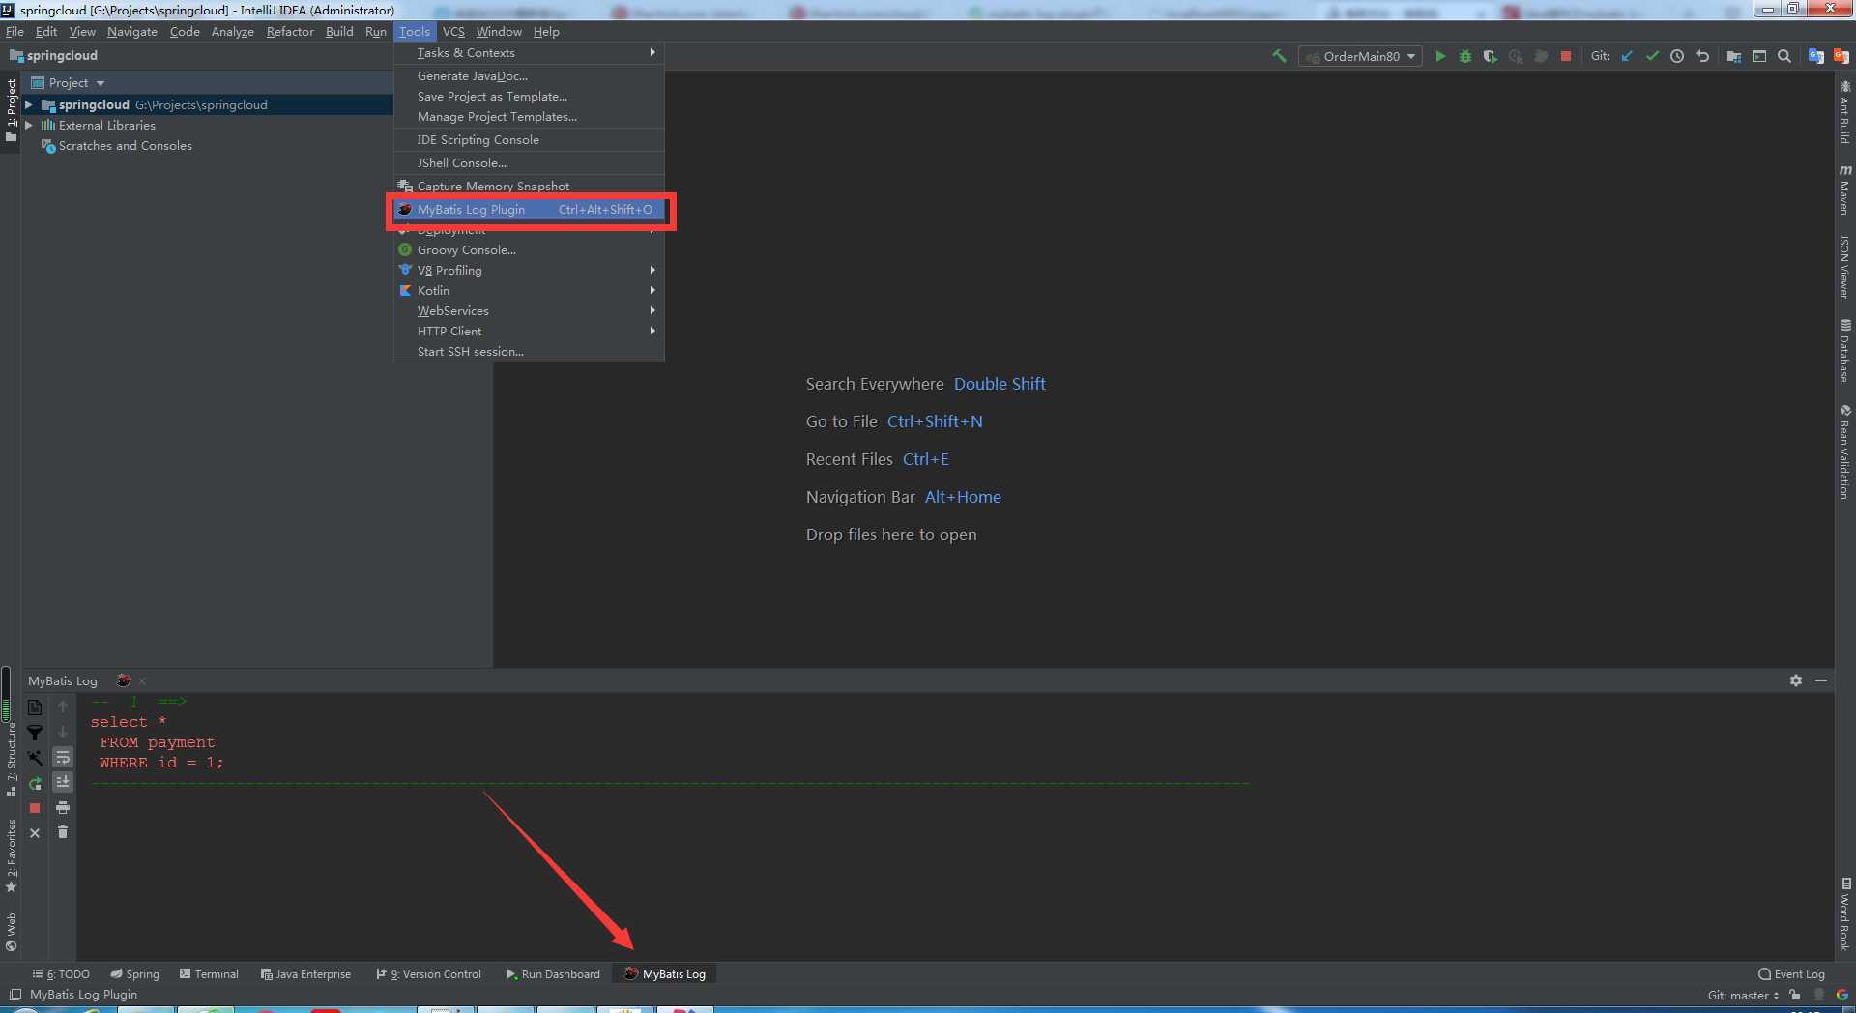Expand the HTTP Client submenu
1856x1013 pixels.
tap(529, 332)
